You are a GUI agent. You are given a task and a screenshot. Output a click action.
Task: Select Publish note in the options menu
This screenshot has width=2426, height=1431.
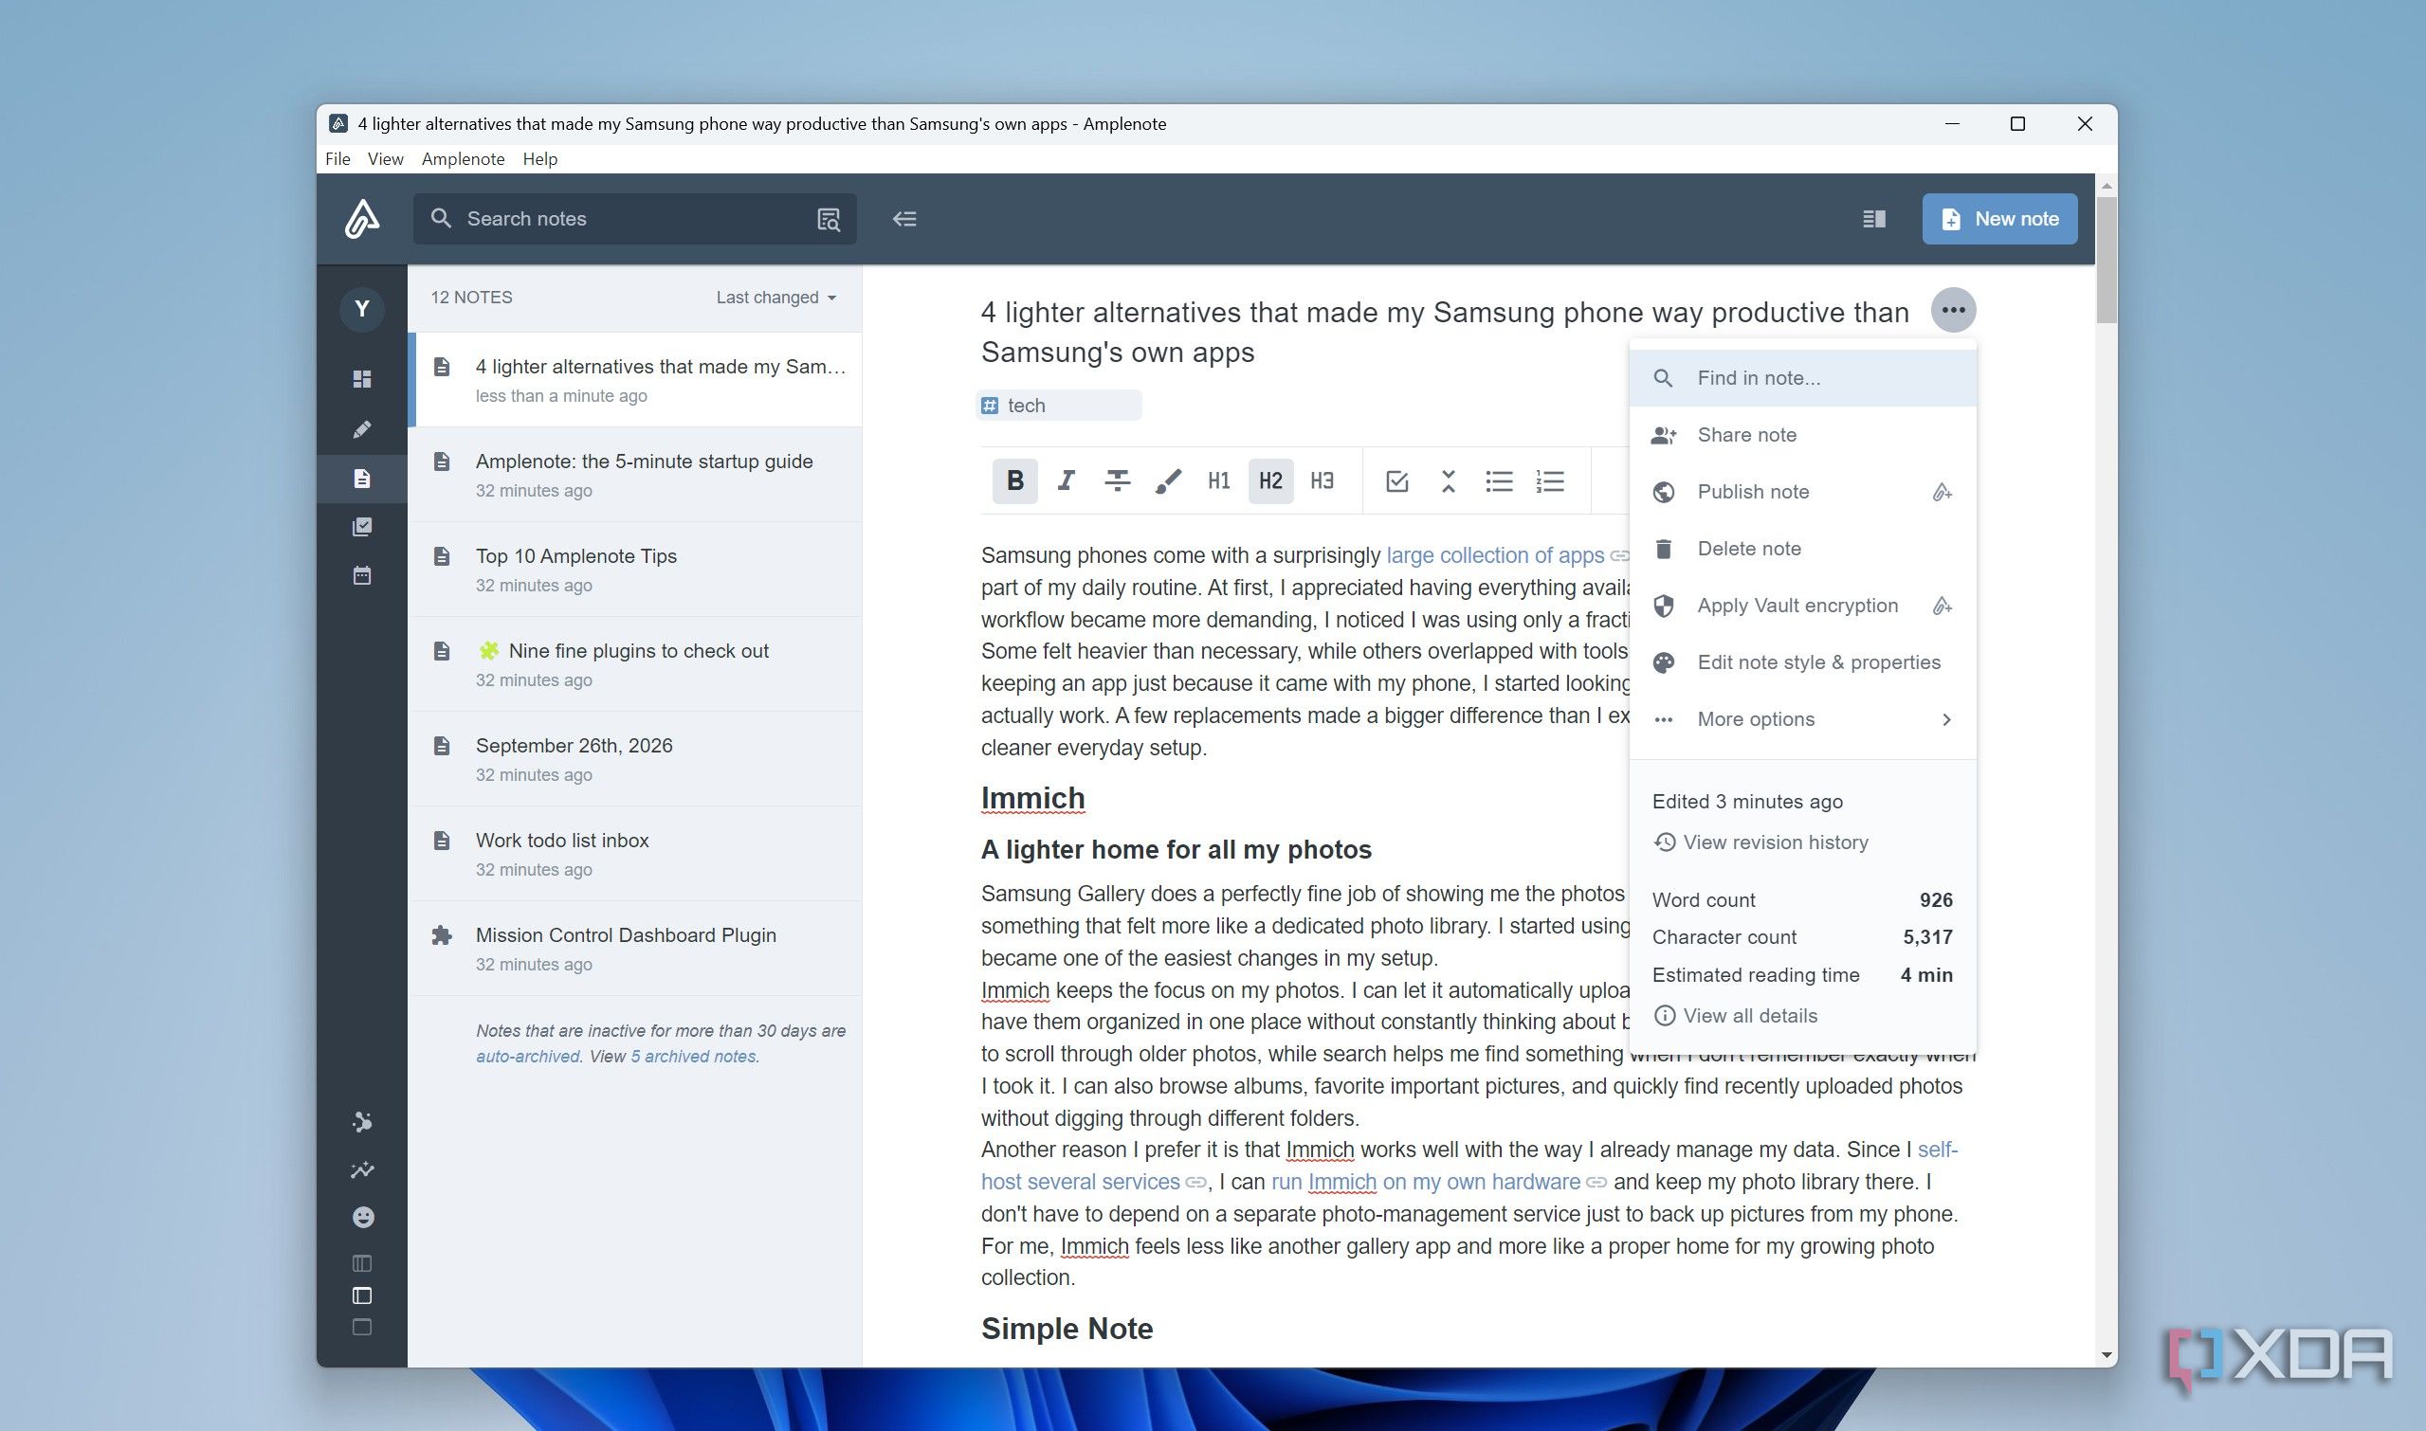tap(1803, 492)
